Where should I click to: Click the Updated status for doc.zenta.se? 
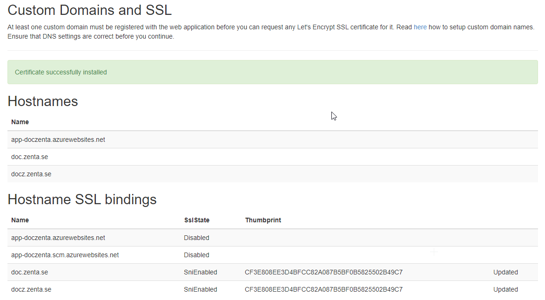tap(505, 272)
